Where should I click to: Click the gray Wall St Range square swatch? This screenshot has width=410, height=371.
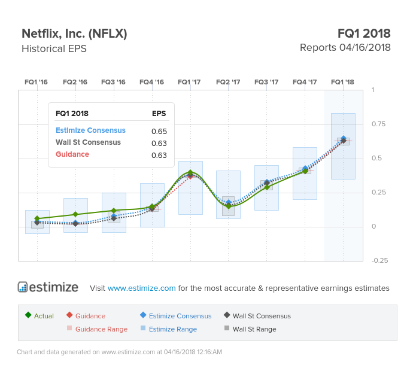227,328
